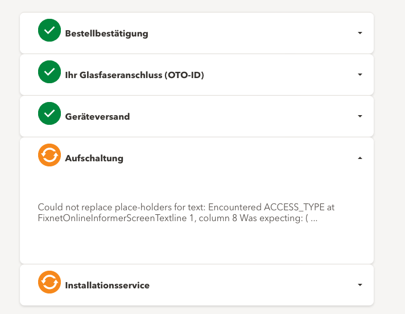
Task: Click the green checkmark icon next to Geräteversand
Action: click(x=49, y=114)
